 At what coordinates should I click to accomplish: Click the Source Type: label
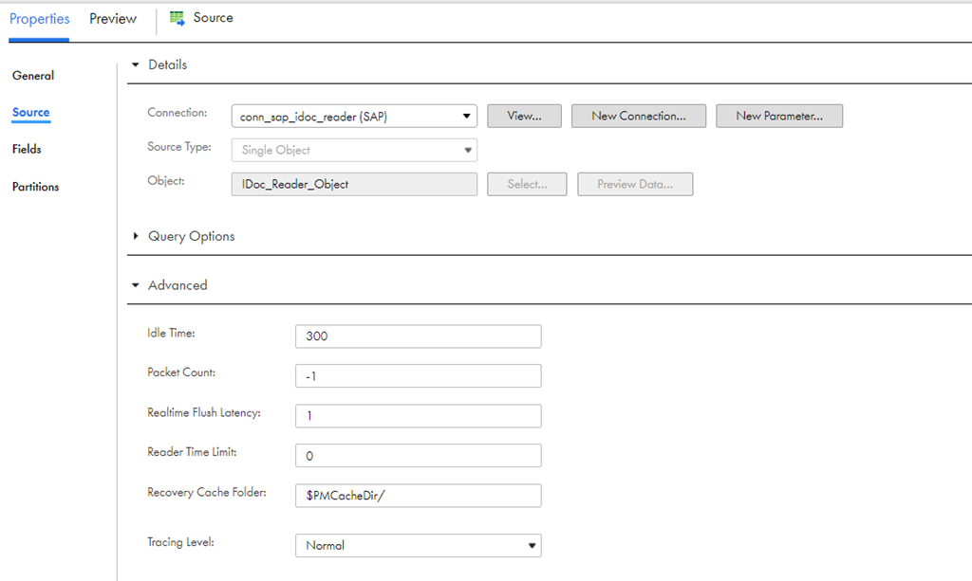179,147
